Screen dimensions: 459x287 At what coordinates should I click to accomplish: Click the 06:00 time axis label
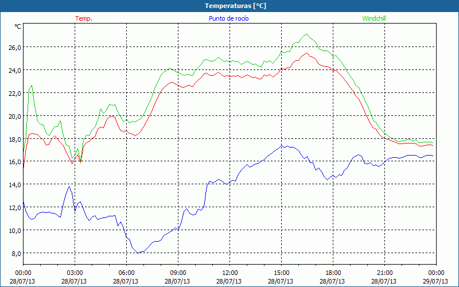point(126,273)
